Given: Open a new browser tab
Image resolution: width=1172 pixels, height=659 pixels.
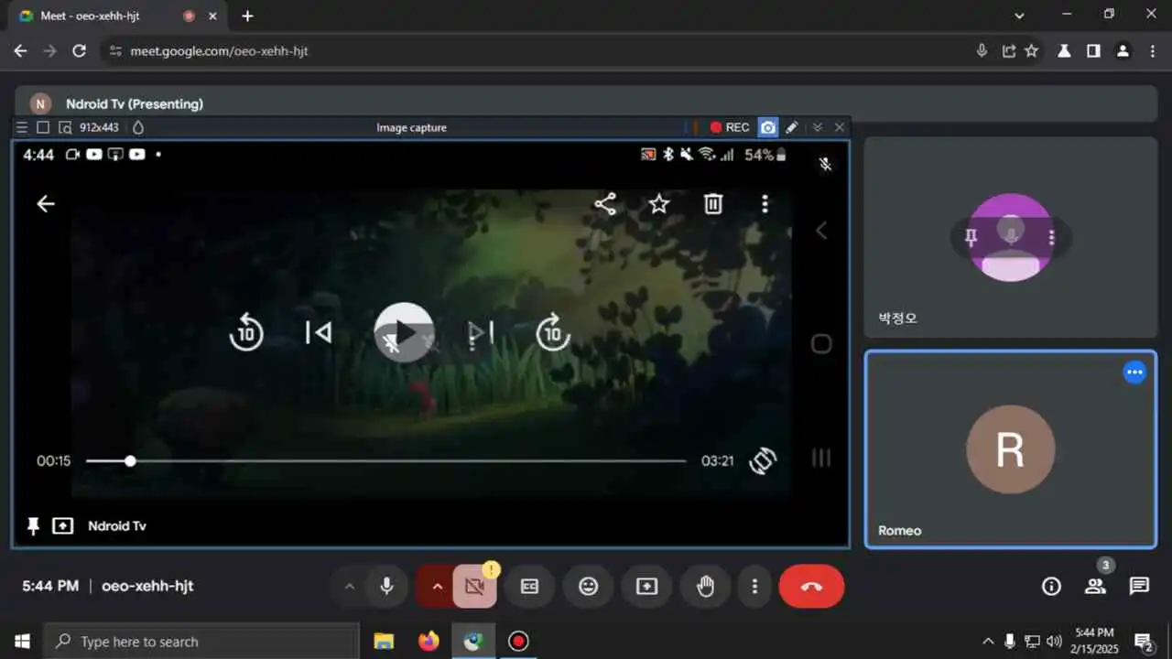Looking at the screenshot, I should tap(247, 16).
